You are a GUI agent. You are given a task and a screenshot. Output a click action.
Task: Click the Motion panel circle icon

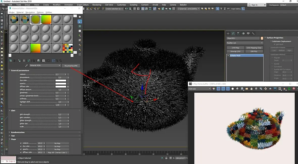point(243,33)
